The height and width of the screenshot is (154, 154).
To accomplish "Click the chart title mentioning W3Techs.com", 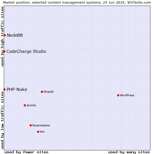I will pyautogui.click(x=77, y=3).
